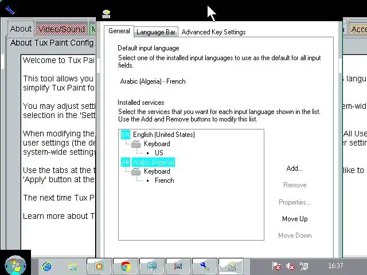Image resolution: width=367 pixels, height=275 pixels.
Task: Select highlighted Arabic (Algeria) entry
Action: coord(153,162)
